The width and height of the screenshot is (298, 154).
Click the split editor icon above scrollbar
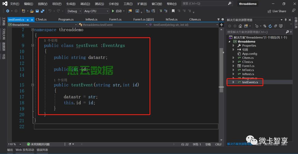coord(221,25)
